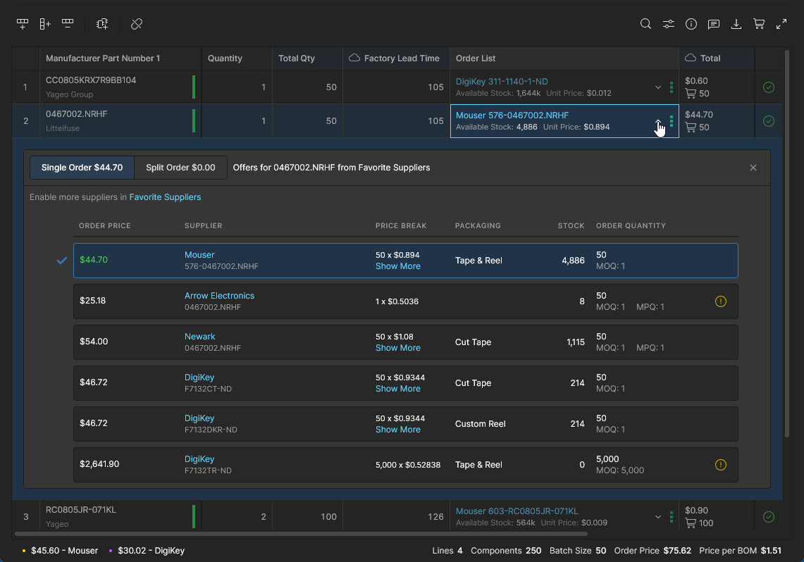Image resolution: width=804 pixels, height=562 pixels.
Task: Click the download BOM icon
Action: pos(736,24)
